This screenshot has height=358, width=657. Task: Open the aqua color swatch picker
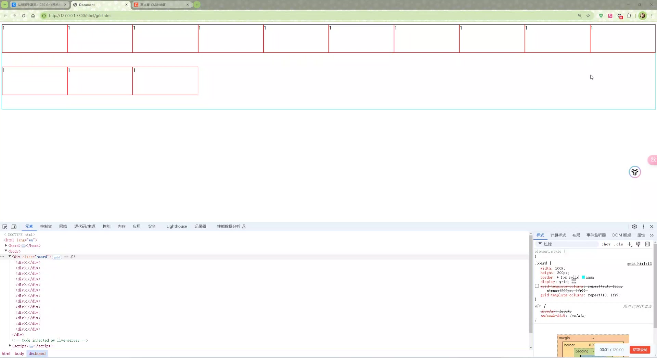click(583, 277)
